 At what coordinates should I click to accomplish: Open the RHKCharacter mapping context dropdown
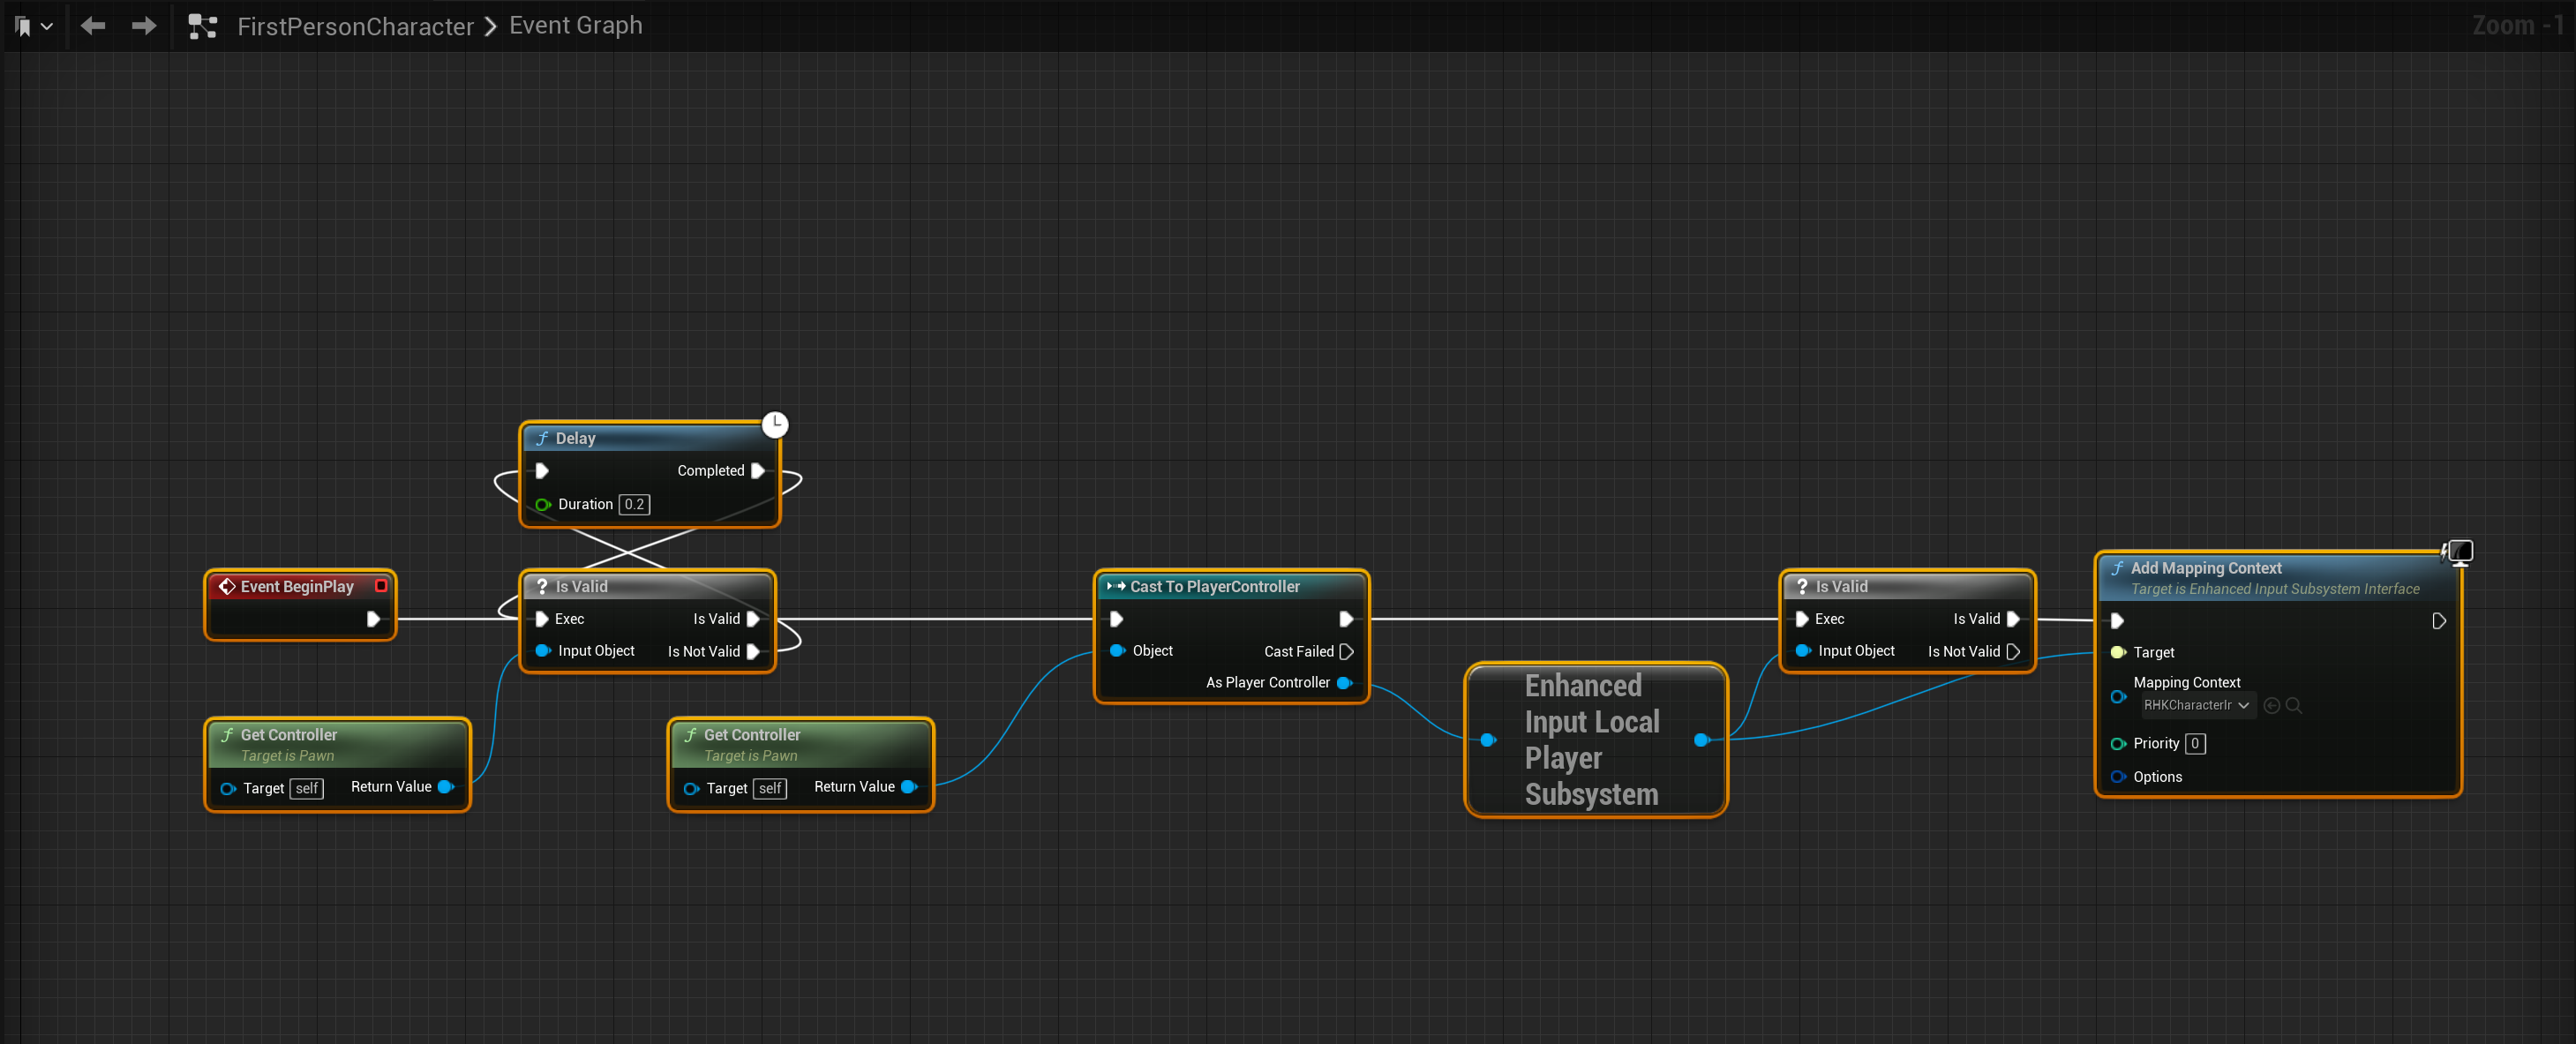coord(2196,705)
